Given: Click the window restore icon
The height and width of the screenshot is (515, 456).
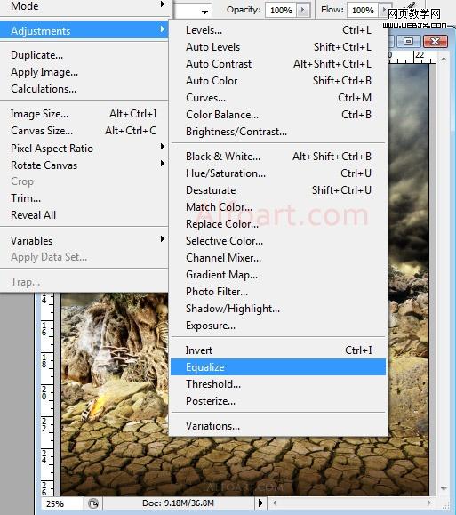Looking at the screenshot, I should pos(408,42).
